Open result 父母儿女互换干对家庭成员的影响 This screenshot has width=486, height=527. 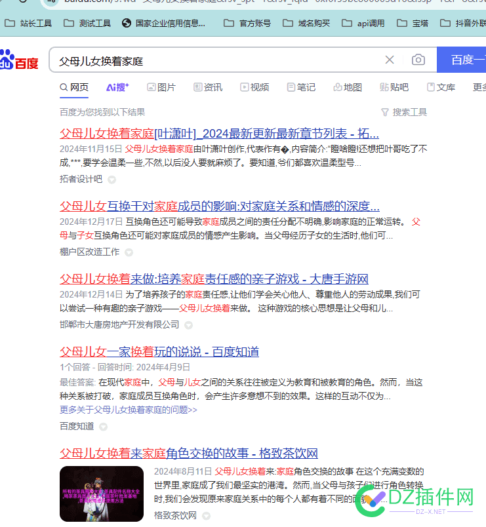pos(220,206)
